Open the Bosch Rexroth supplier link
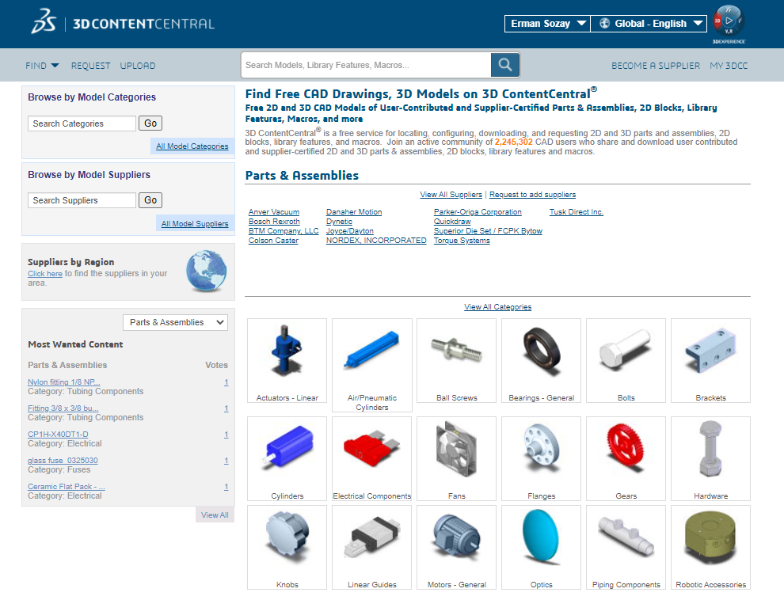 pyautogui.click(x=274, y=222)
